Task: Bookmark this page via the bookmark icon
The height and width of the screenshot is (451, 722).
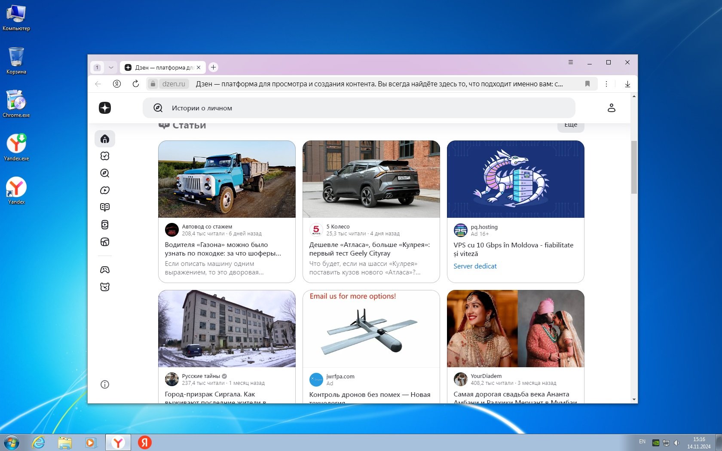Action: tap(587, 84)
